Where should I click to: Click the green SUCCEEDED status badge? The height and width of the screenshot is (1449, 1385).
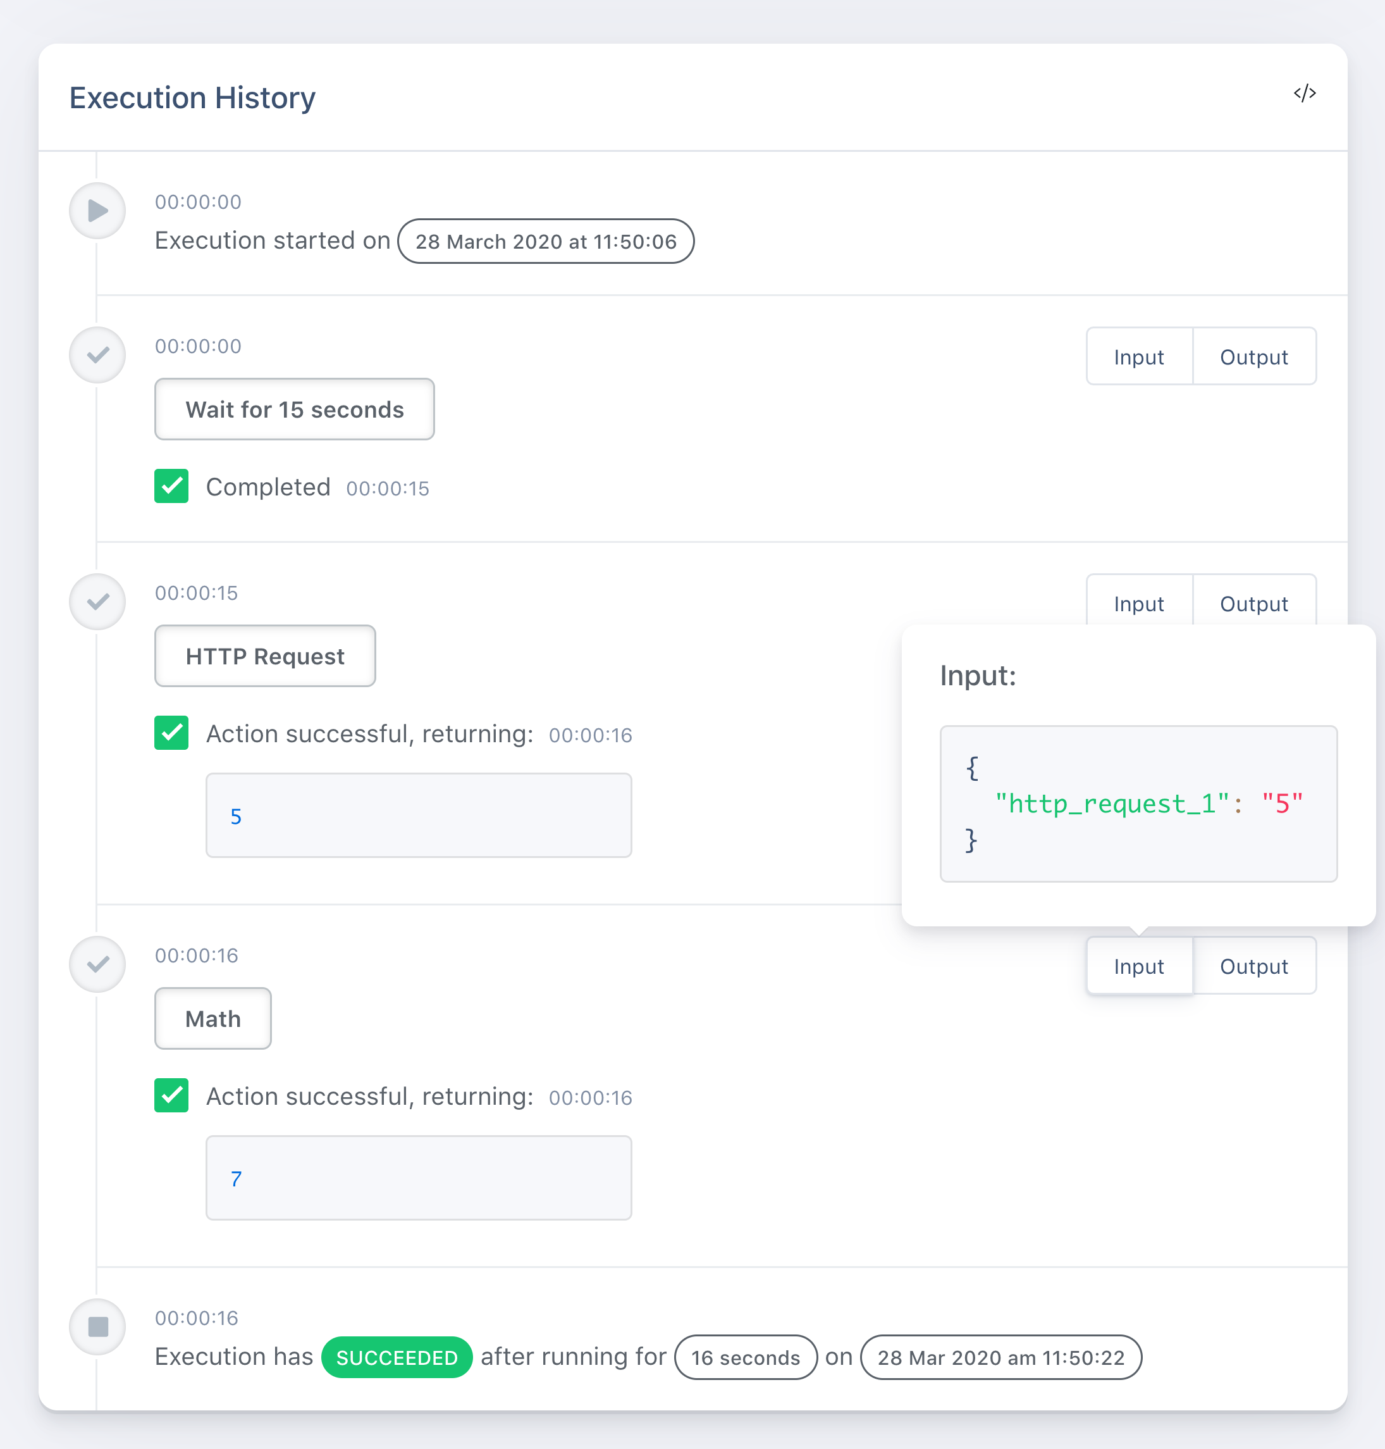397,1357
